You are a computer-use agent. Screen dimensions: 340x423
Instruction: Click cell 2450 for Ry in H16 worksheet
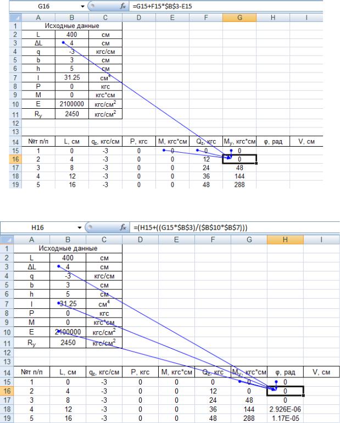coord(68,343)
